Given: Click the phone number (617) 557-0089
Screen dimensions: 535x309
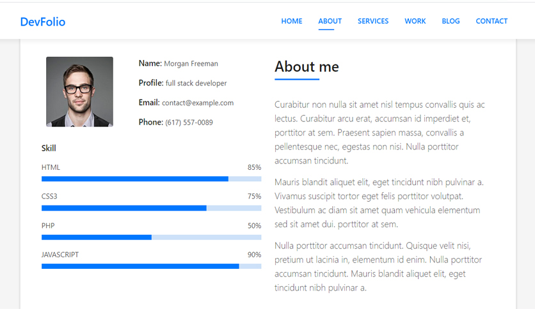Looking at the screenshot, I should pyautogui.click(x=189, y=123).
